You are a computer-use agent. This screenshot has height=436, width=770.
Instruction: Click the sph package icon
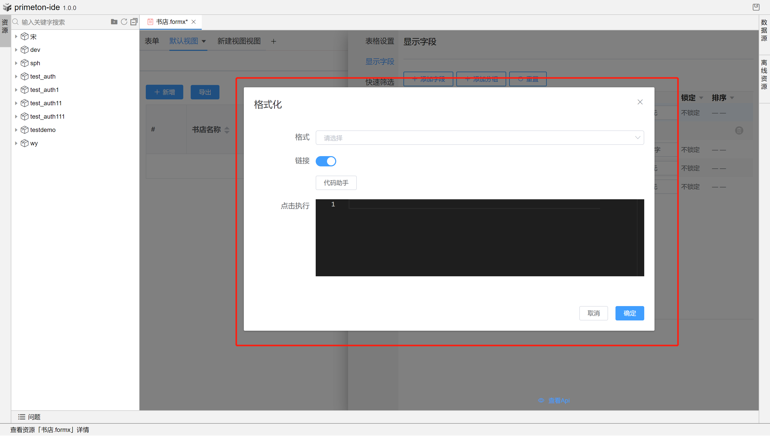click(x=25, y=63)
